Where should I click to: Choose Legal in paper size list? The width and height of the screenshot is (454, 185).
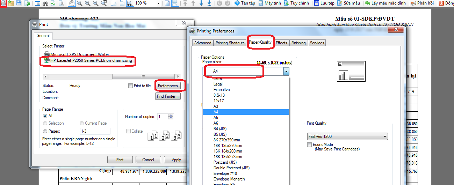coord(246,84)
